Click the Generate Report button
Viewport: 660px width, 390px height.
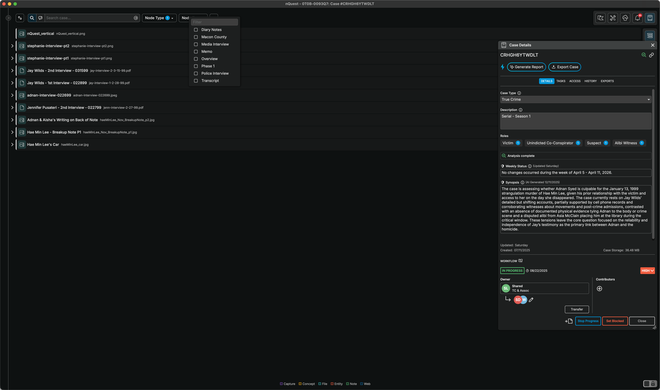click(x=526, y=67)
